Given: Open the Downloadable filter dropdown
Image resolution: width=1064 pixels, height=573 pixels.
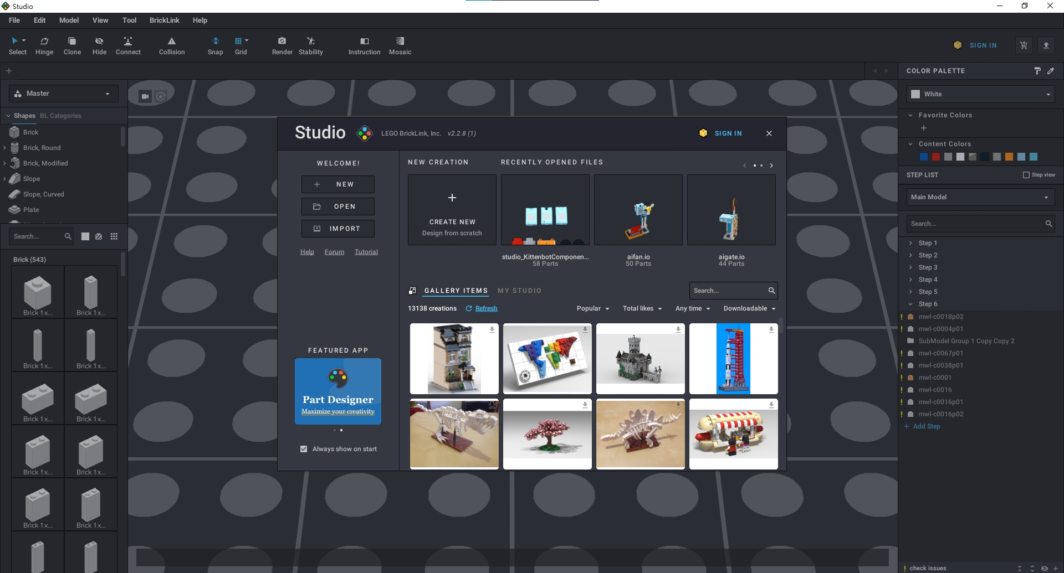Looking at the screenshot, I should (749, 308).
